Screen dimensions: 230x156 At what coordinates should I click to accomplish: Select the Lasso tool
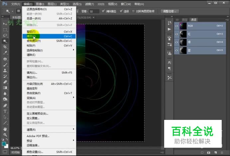tap(5, 35)
